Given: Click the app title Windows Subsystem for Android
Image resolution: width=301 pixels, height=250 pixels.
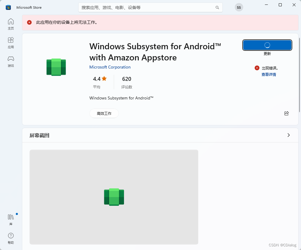Looking at the screenshot, I should [155, 52].
